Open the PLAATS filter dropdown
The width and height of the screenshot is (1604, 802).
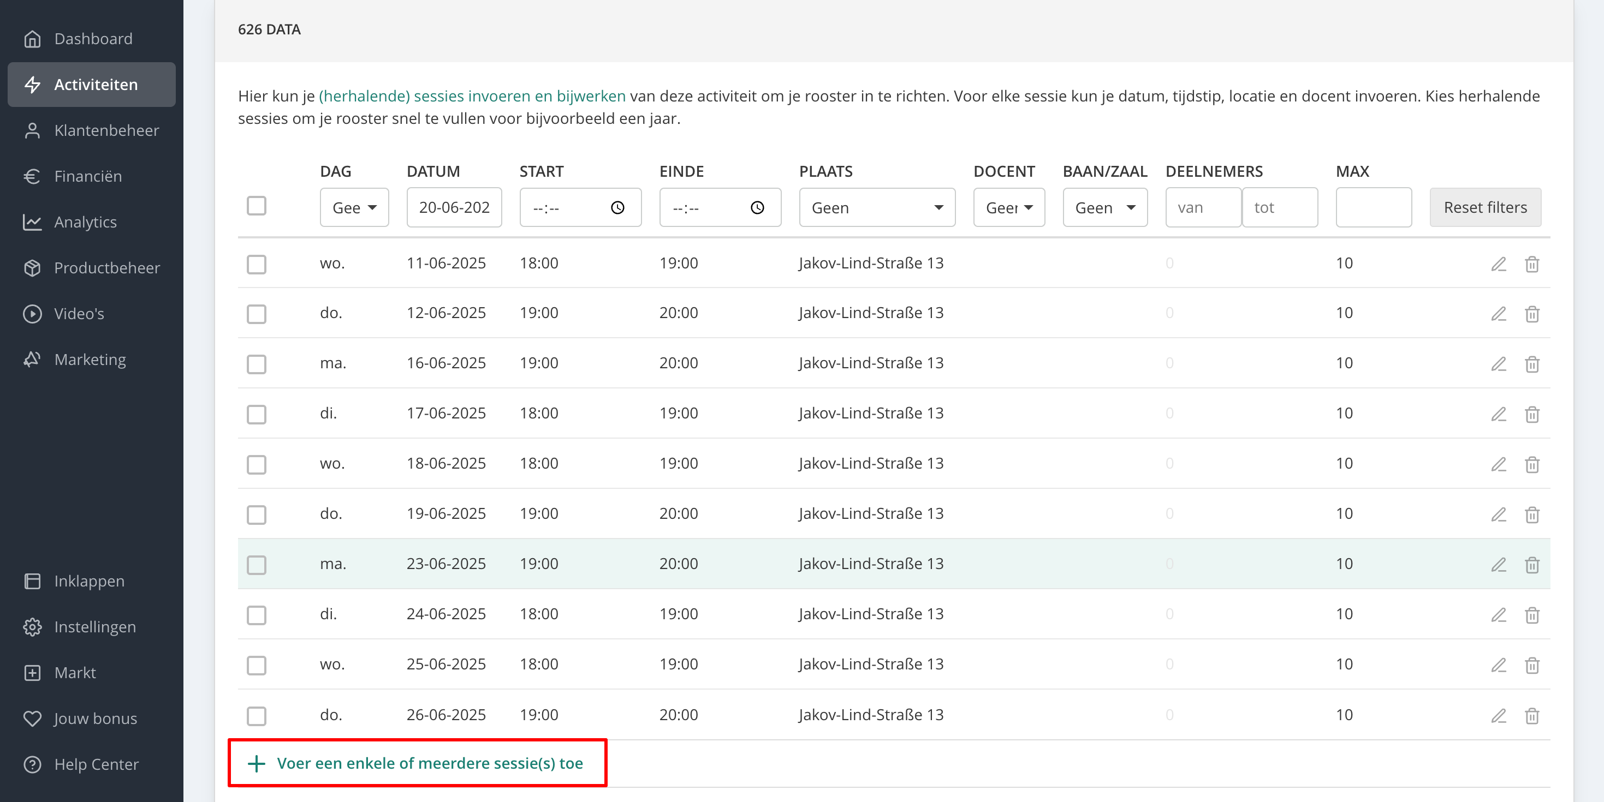(x=877, y=208)
